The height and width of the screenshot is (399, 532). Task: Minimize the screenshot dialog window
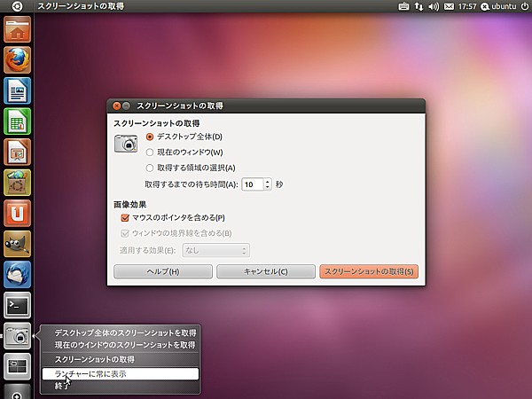click(x=126, y=106)
